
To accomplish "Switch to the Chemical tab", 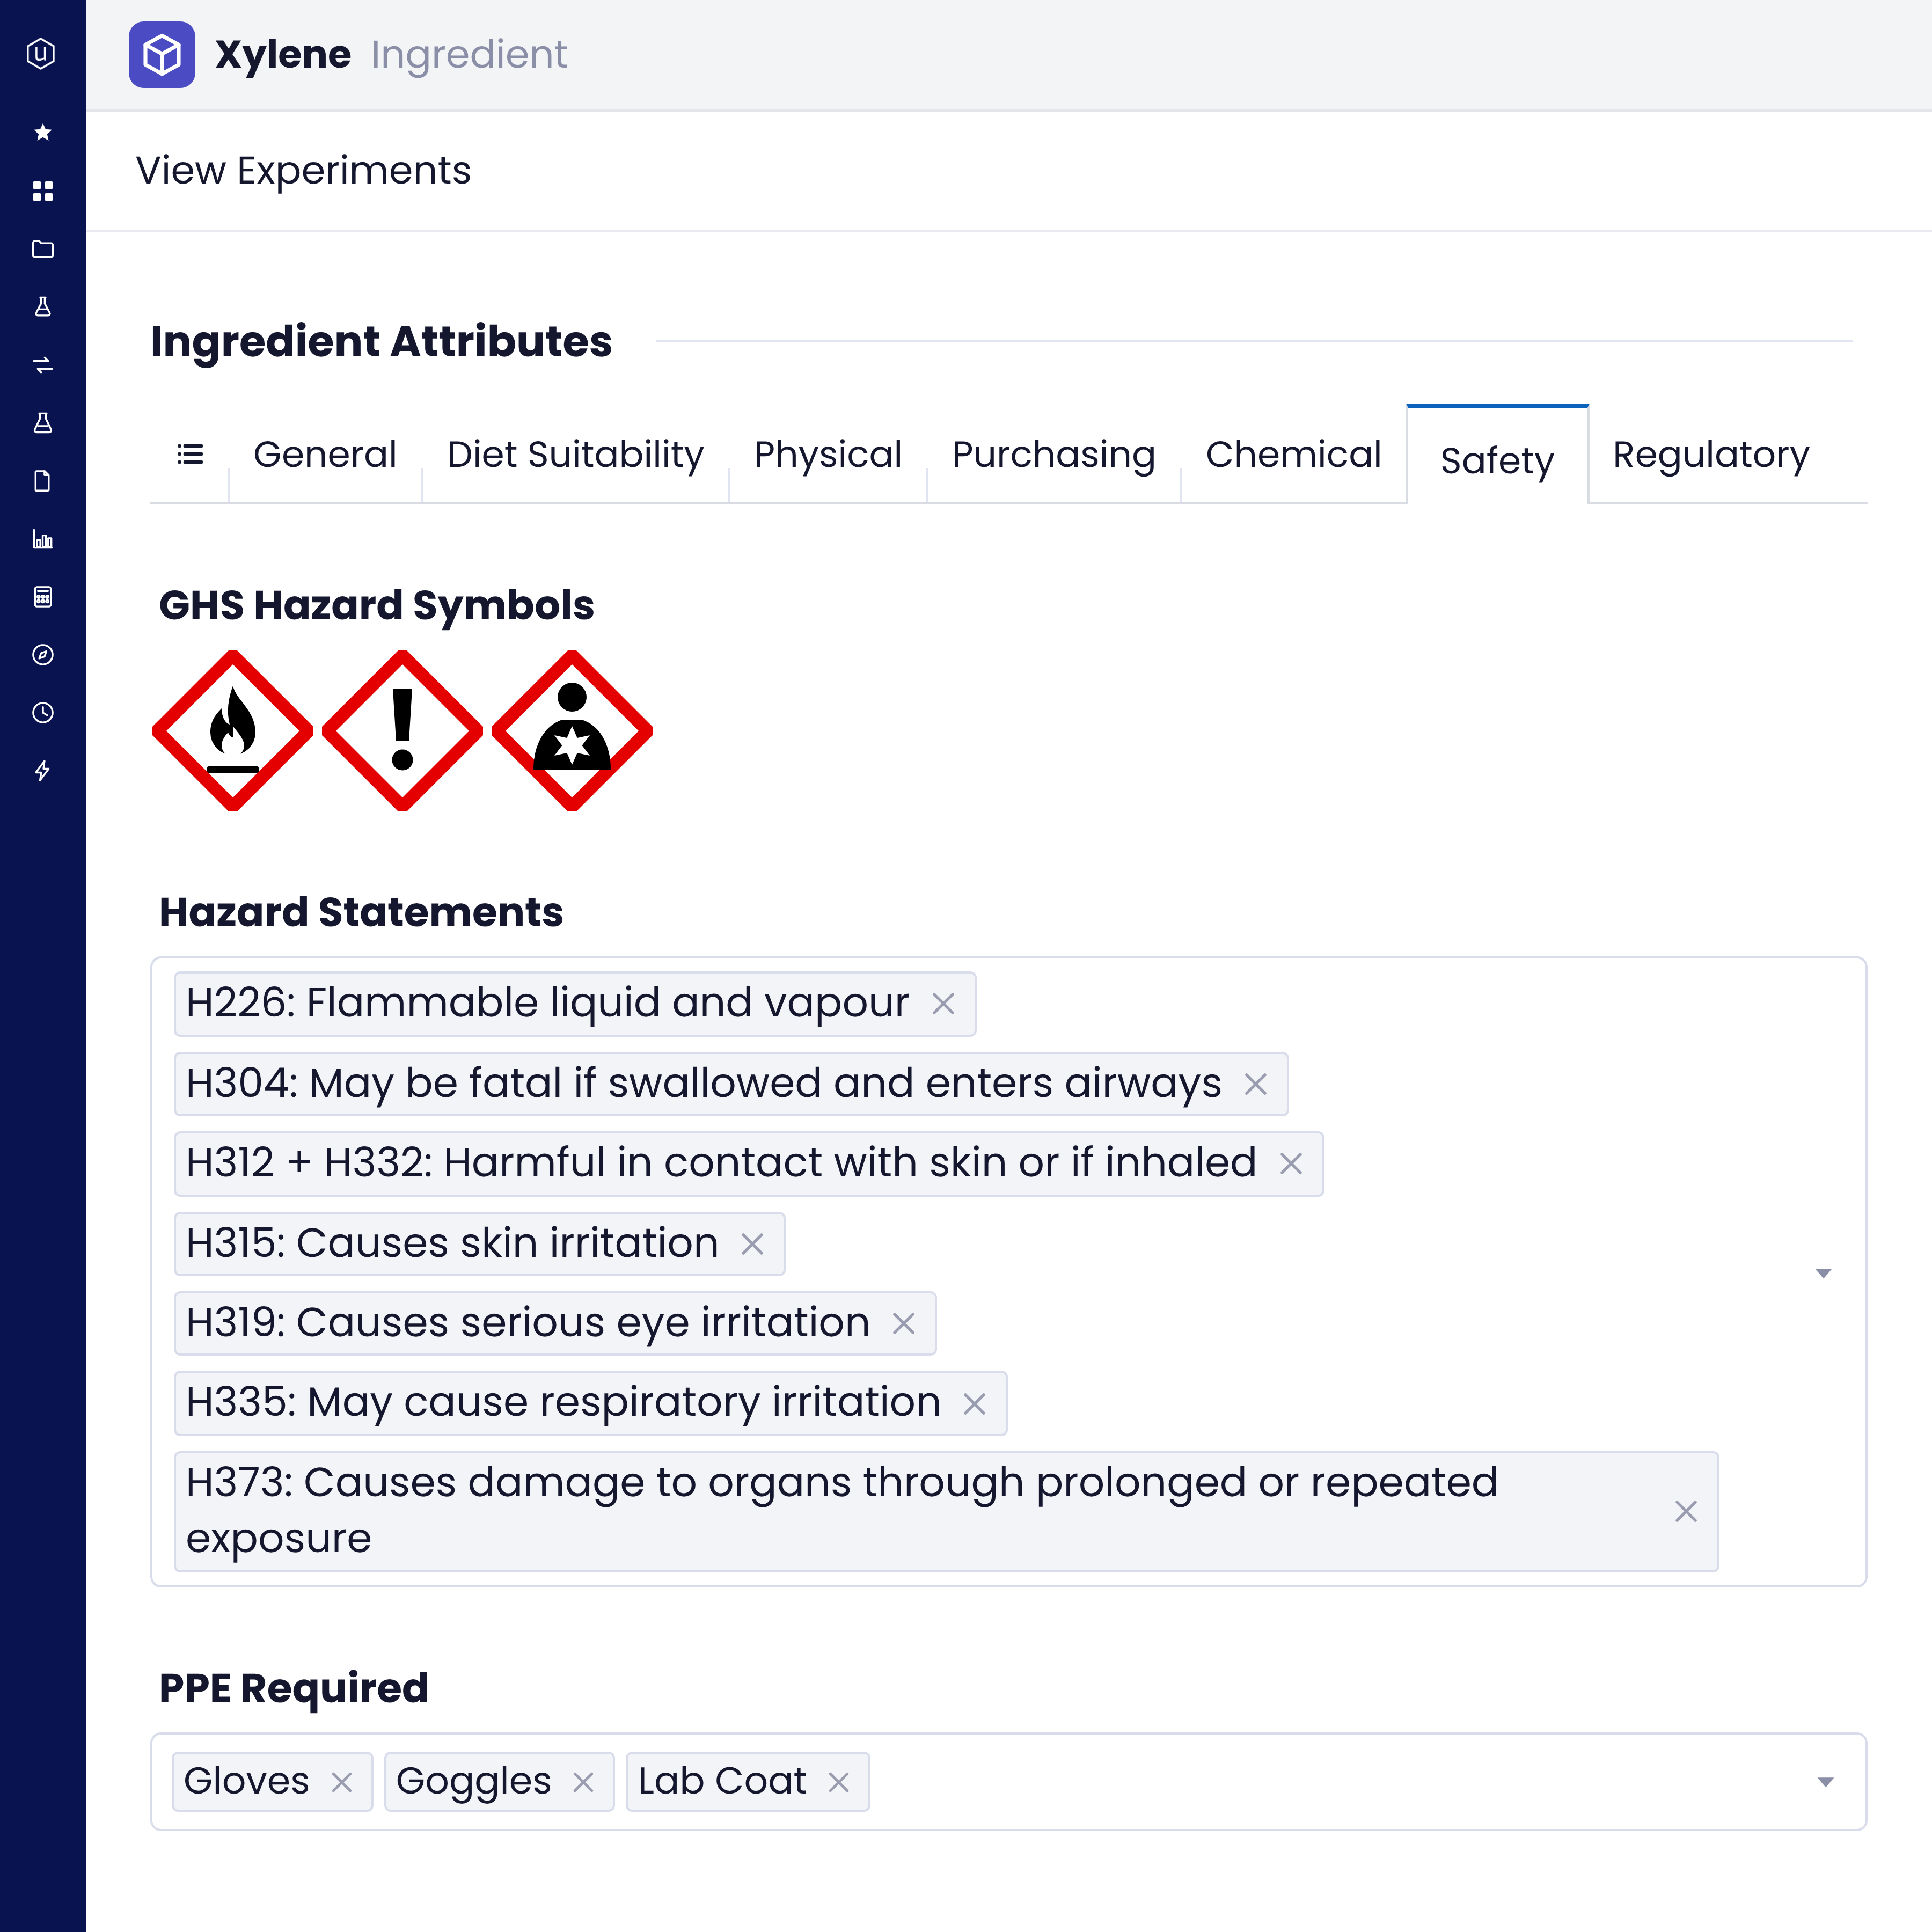I will (1293, 454).
